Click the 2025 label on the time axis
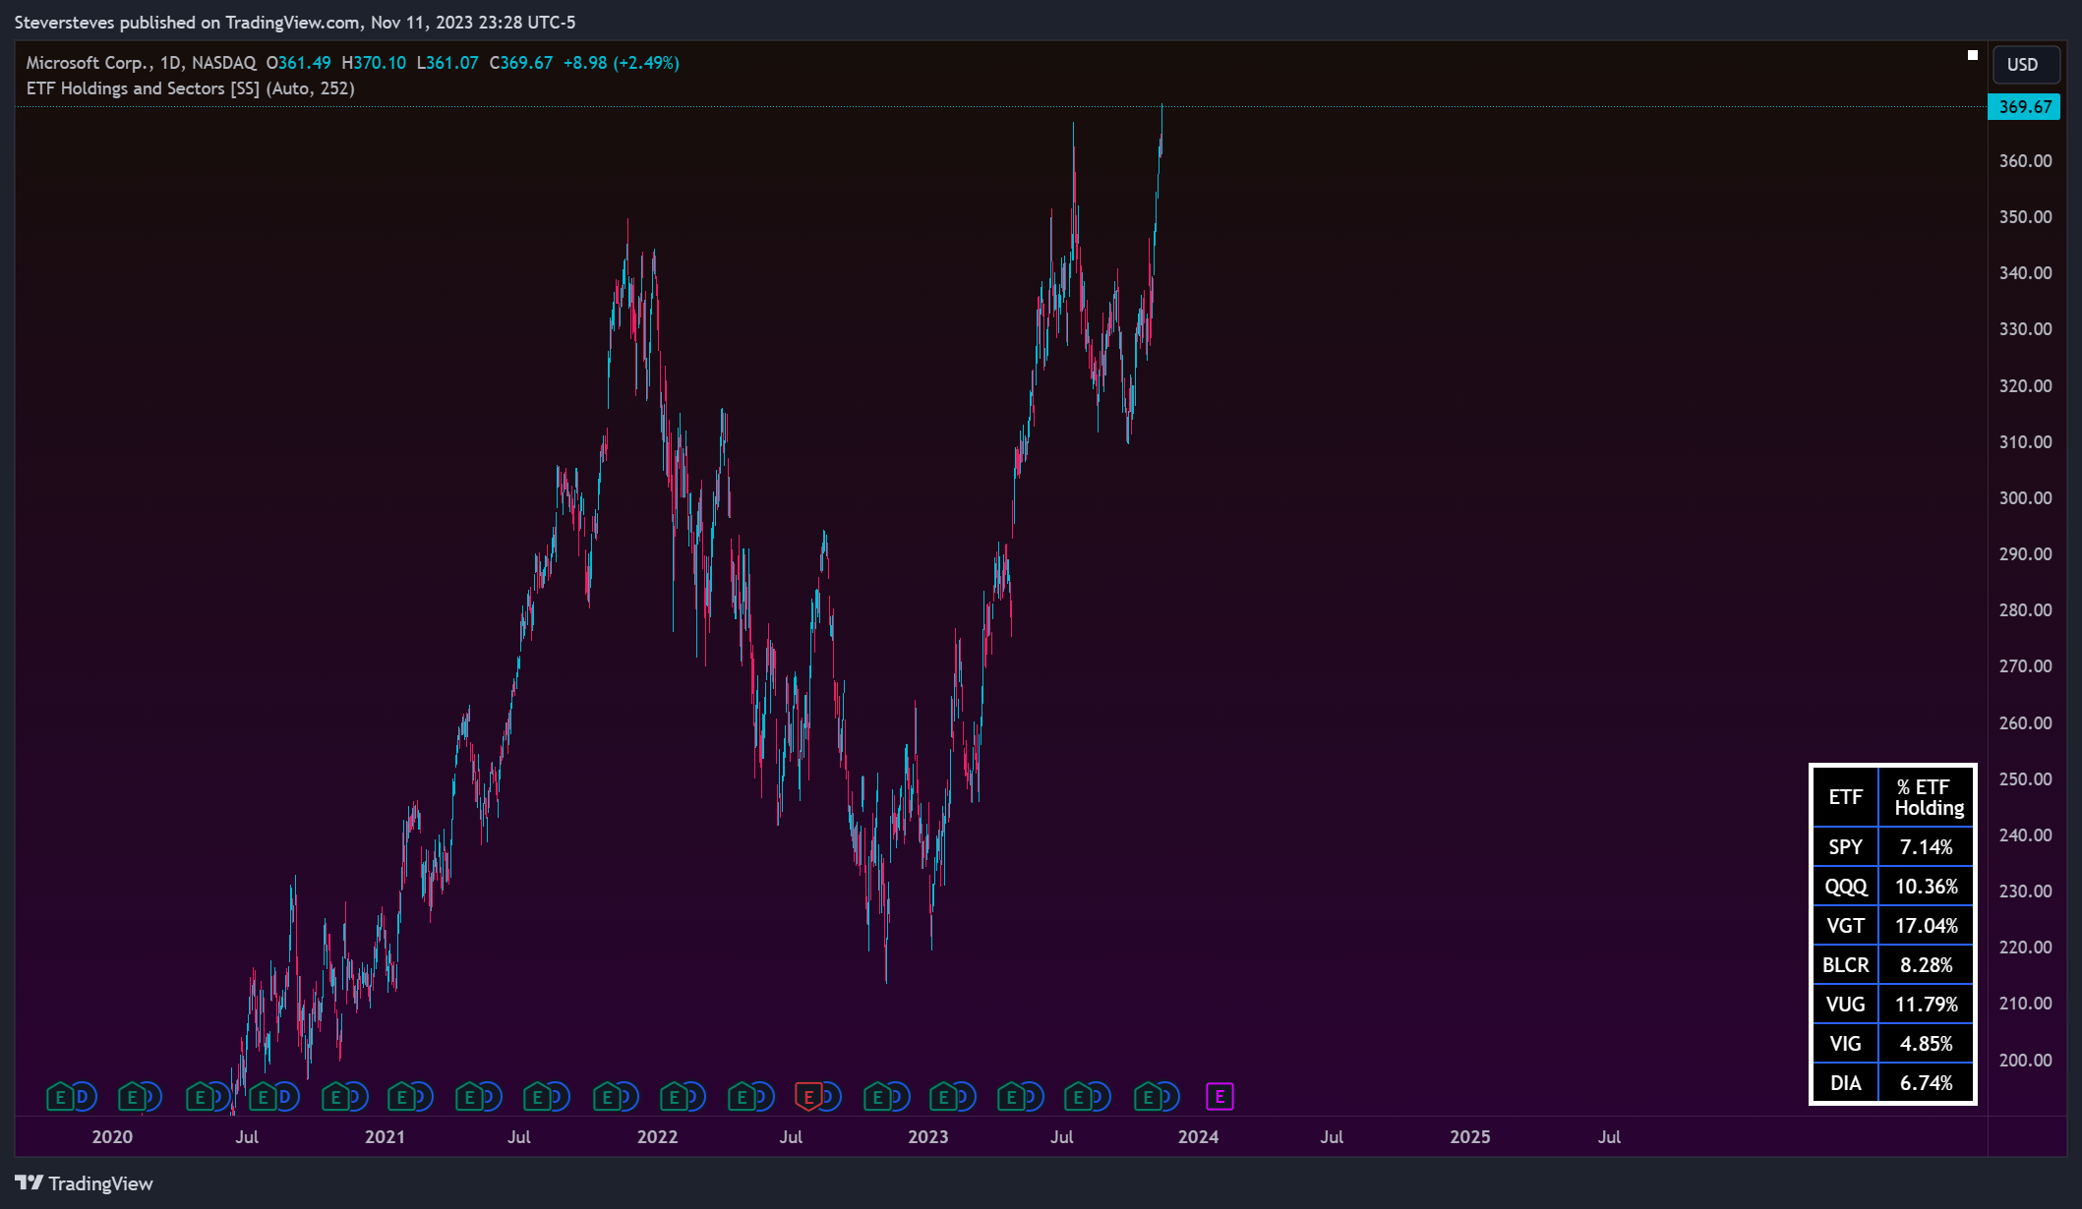 pos(1470,1137)
